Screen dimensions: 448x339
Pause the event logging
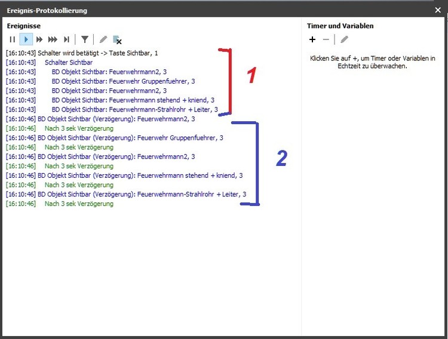click(x=13, y=39)
